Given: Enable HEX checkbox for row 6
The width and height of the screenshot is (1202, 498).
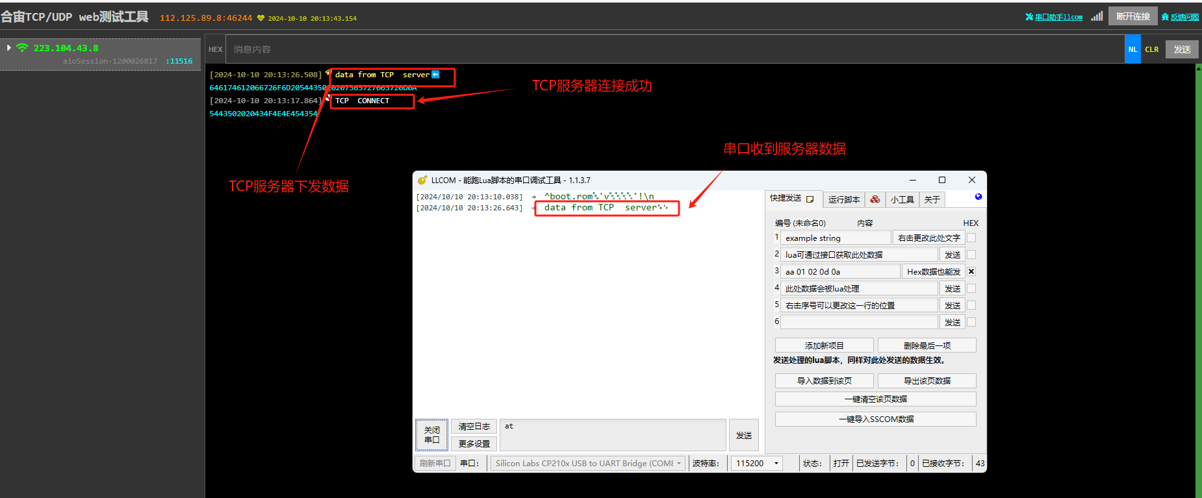Looking at the screenshot, I should pyautogui.click(x=971, y=322).
